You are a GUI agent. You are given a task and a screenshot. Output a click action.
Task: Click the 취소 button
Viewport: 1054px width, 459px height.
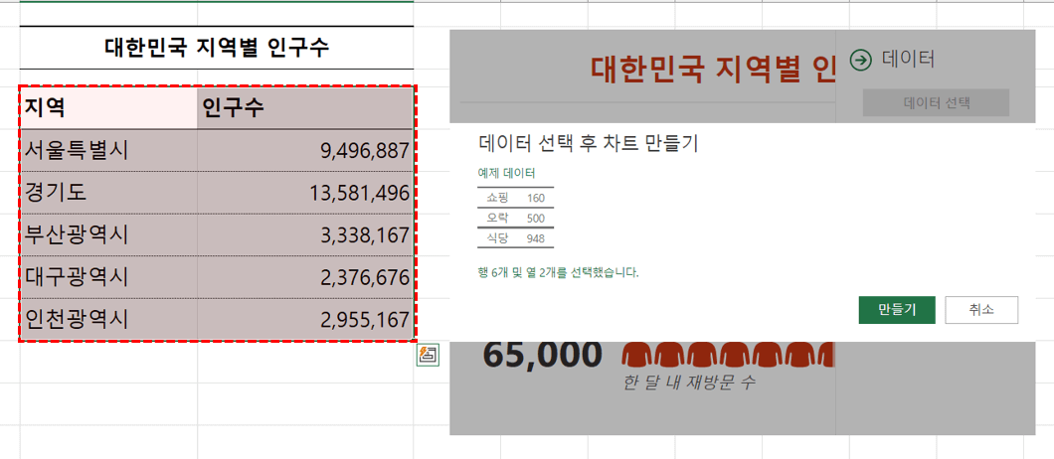(x=981, y=310)
